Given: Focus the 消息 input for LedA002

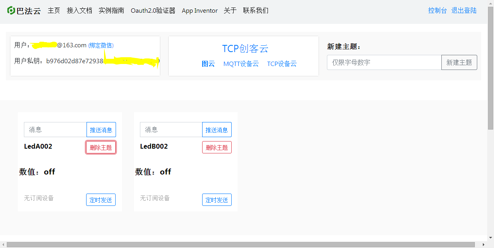Looking at the screenshot, I should (55, 130).
